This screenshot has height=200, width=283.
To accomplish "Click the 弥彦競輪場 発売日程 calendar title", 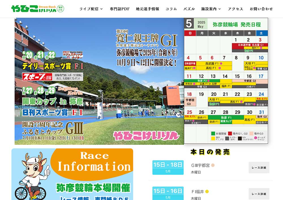I will (237, 25).
